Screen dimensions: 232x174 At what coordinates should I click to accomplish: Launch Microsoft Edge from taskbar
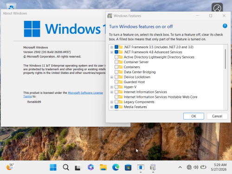point(116,168)
